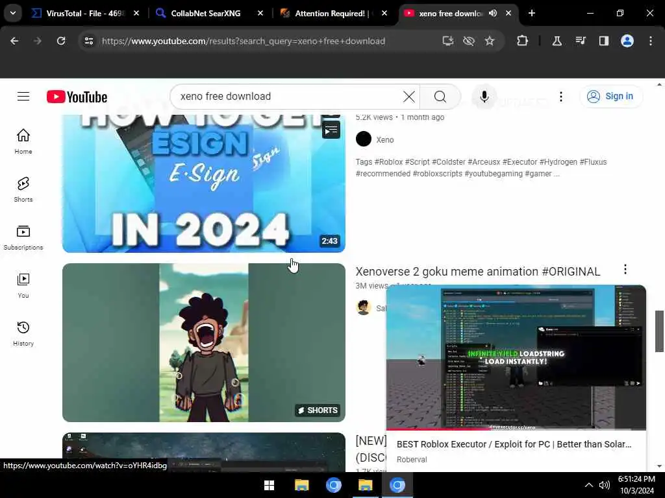Image resolution: width=665 pixels, height=498 pixels.
Task: Open active Chromium taskbar icon
Action: coord(397,485)
